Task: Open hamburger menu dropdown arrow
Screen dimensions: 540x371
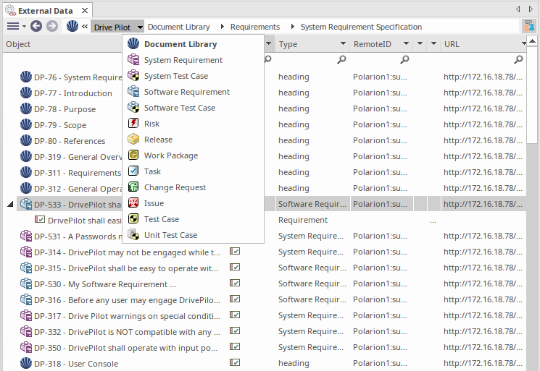Action: (x=24, y=27)
